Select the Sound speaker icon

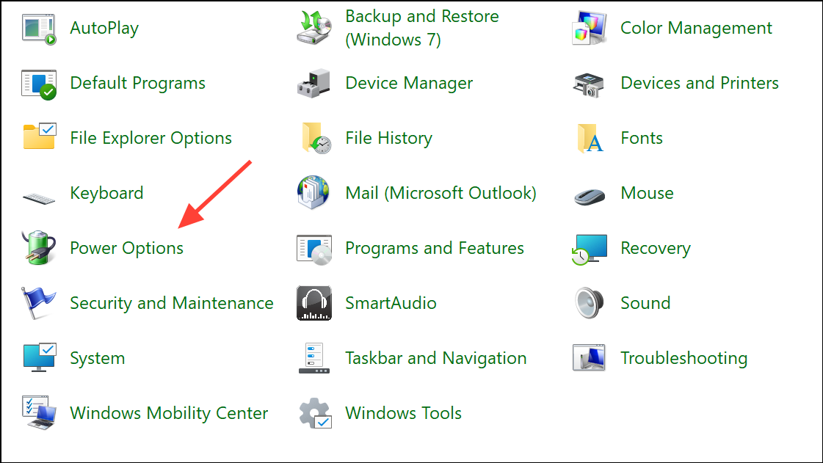pyautogui.click(x=589, y=303)
